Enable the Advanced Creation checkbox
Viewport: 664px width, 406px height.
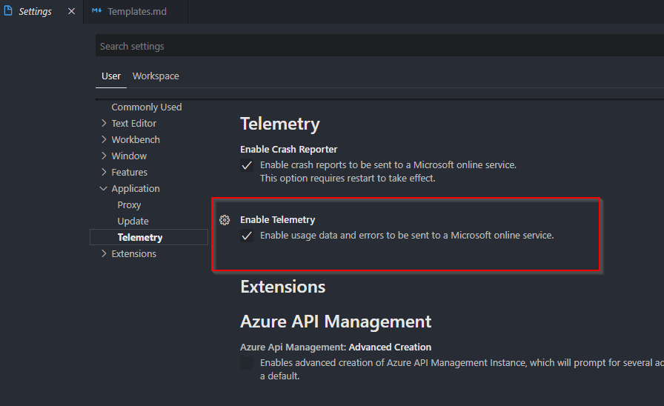point(247,363)
